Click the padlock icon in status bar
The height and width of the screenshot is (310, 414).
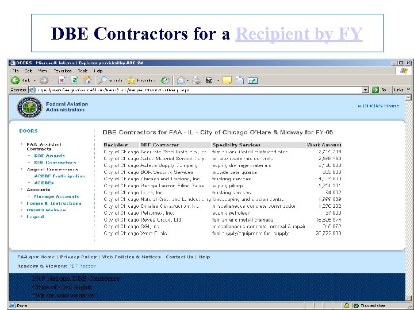pos(347,305)
